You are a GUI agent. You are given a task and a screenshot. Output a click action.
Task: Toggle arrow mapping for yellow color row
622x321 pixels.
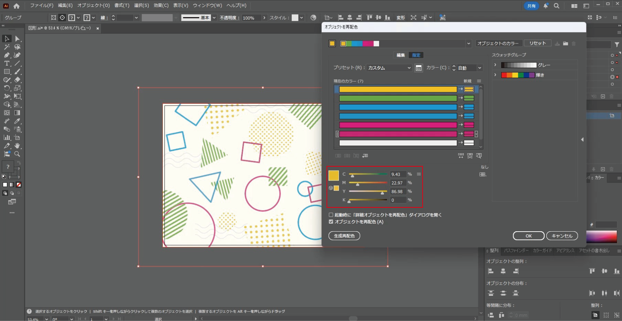[460, 89]
